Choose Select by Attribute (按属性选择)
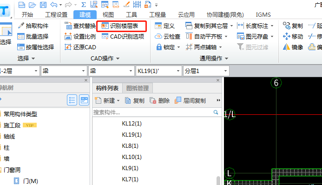The width and height of the screenshot is (322, 185). (35, 47)
